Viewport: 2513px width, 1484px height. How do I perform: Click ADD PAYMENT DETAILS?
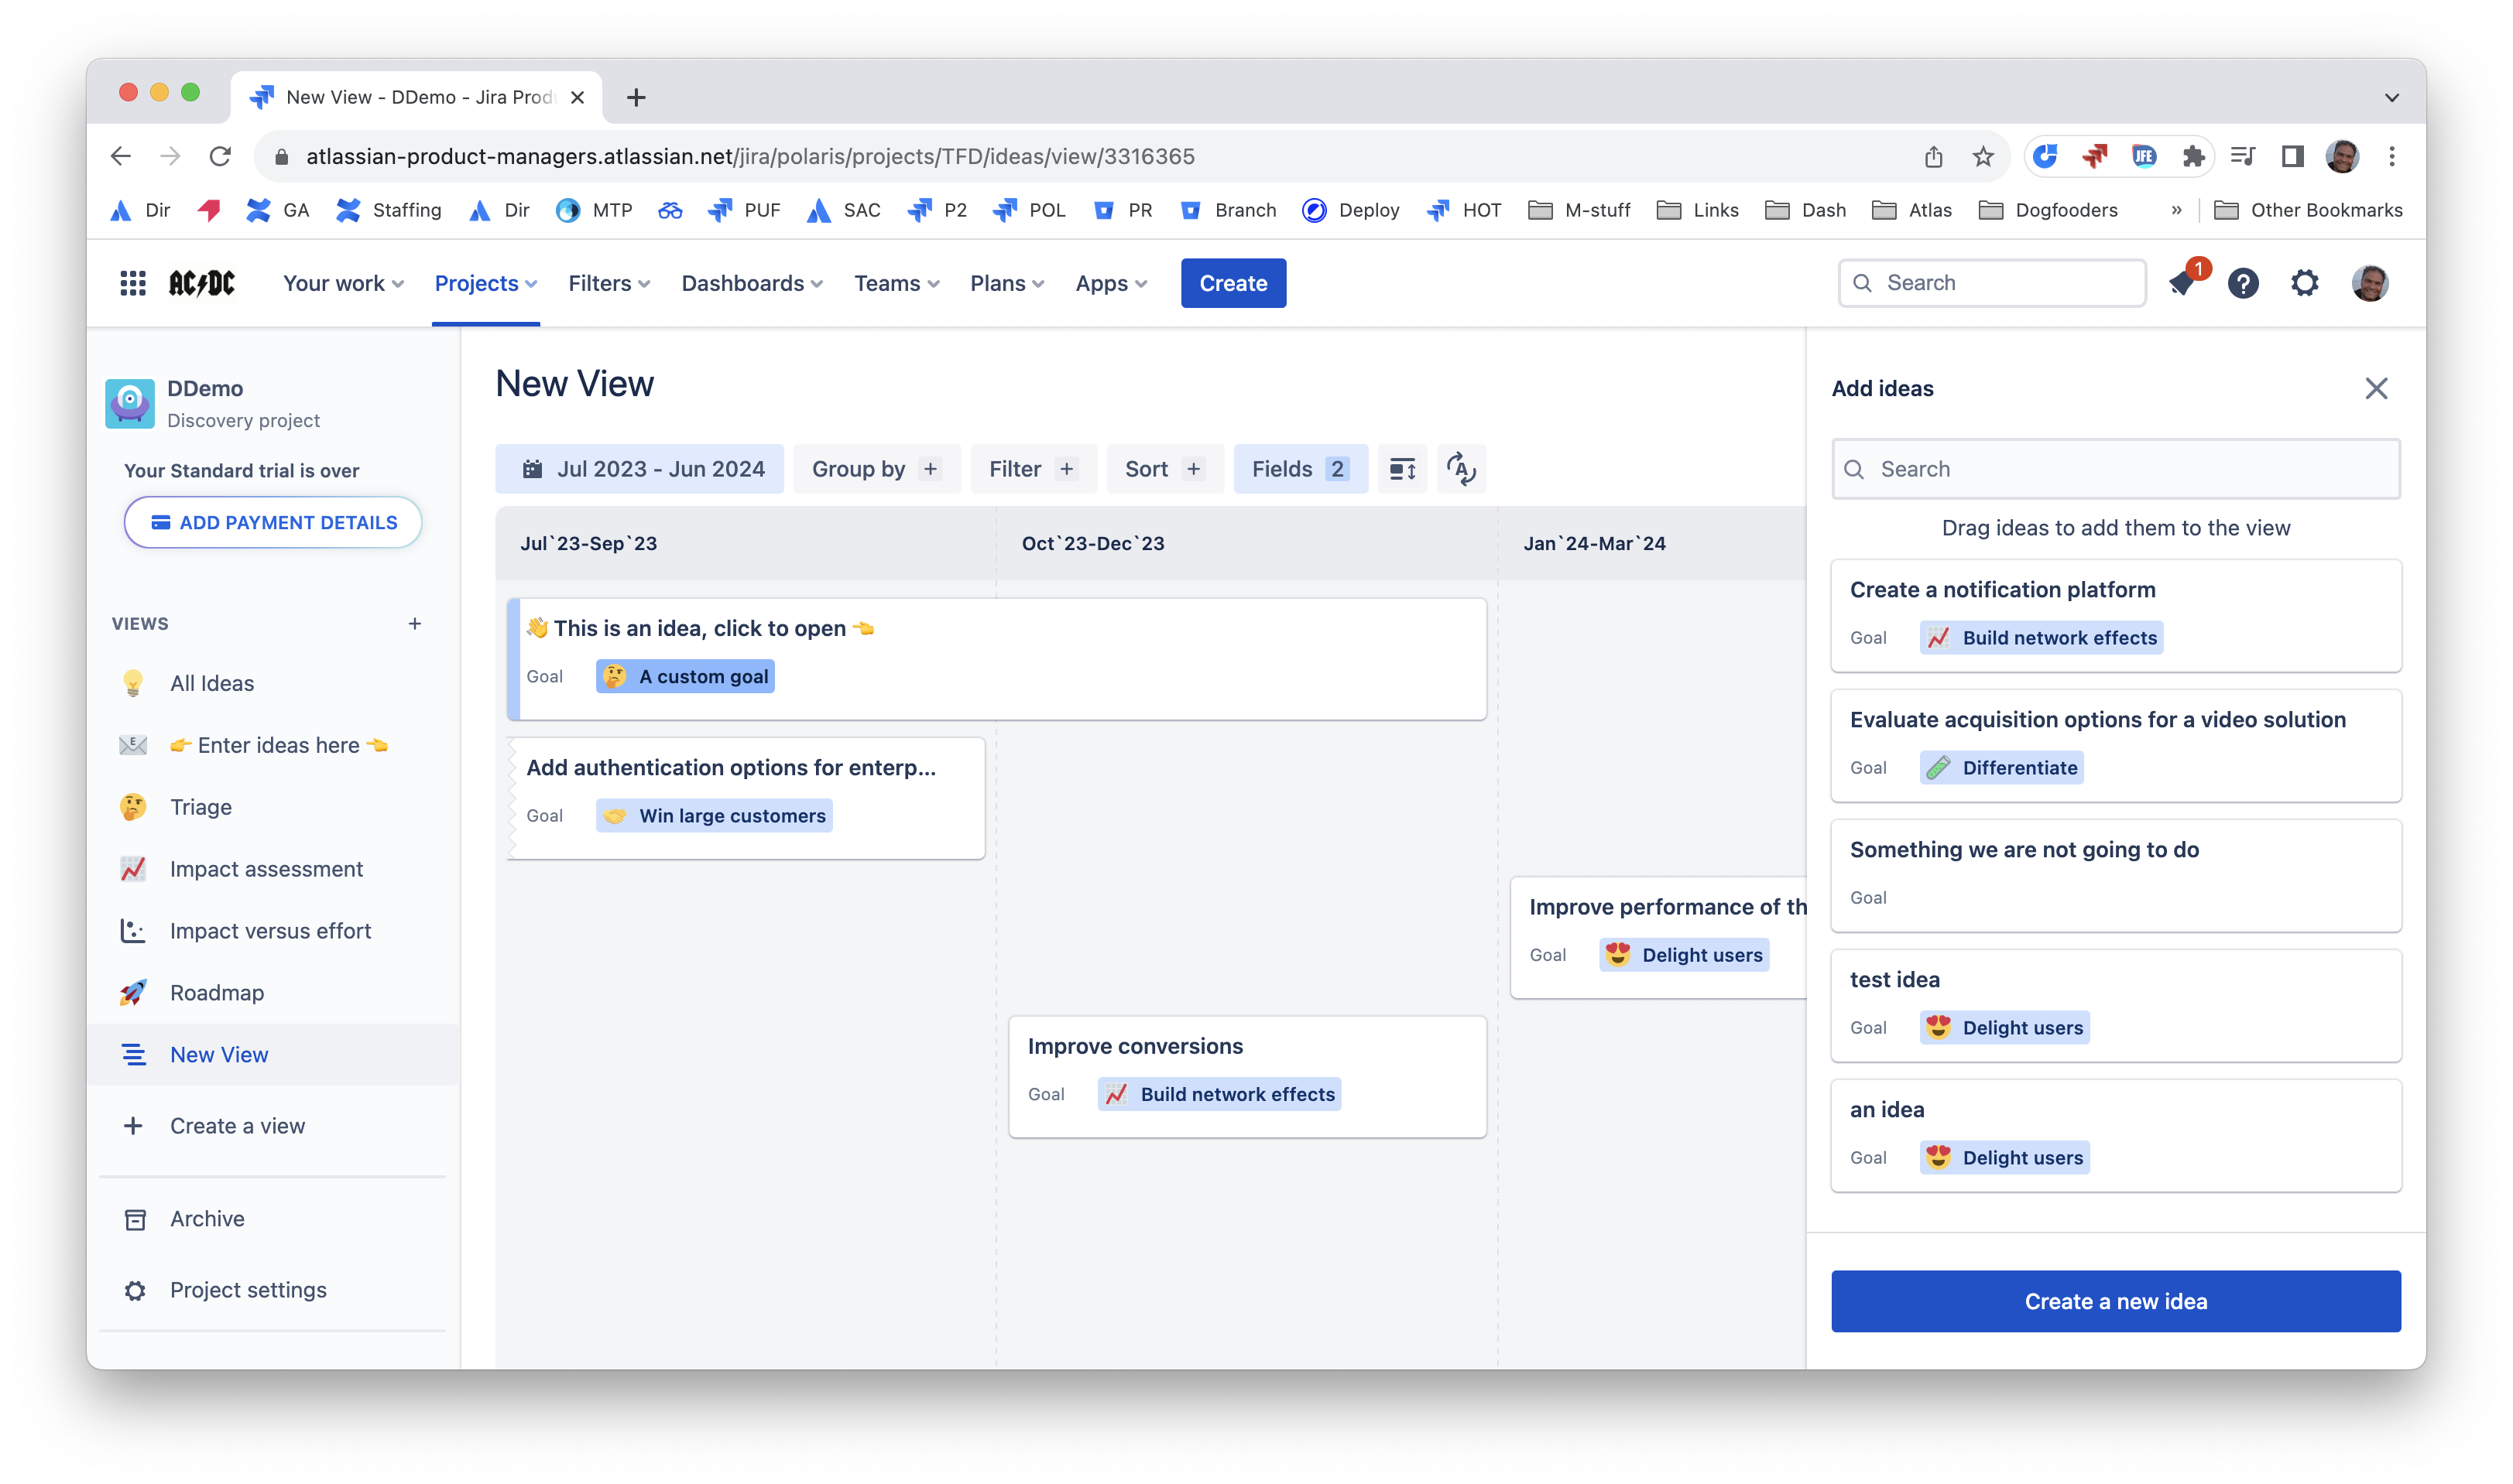click(x=272, y=522)
